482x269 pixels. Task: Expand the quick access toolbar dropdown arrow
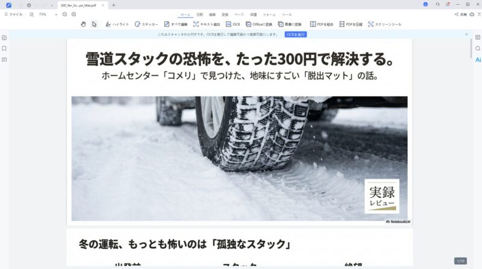(x=51, y=5)
